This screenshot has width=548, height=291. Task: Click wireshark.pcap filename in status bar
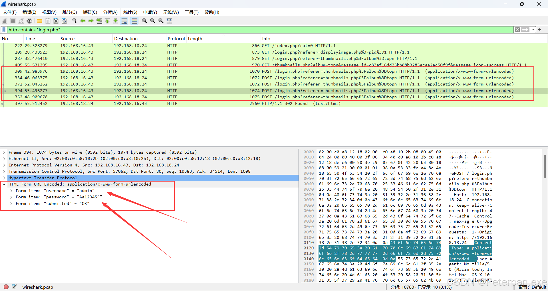(x=38, y=287)
